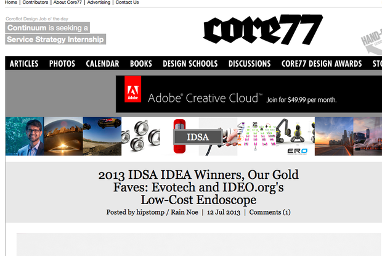
Task: Open the ERO robot thumbnail
Action: [x=295, y=136]
